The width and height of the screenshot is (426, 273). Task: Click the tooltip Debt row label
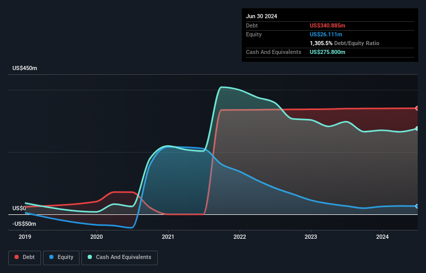[252, 25]
